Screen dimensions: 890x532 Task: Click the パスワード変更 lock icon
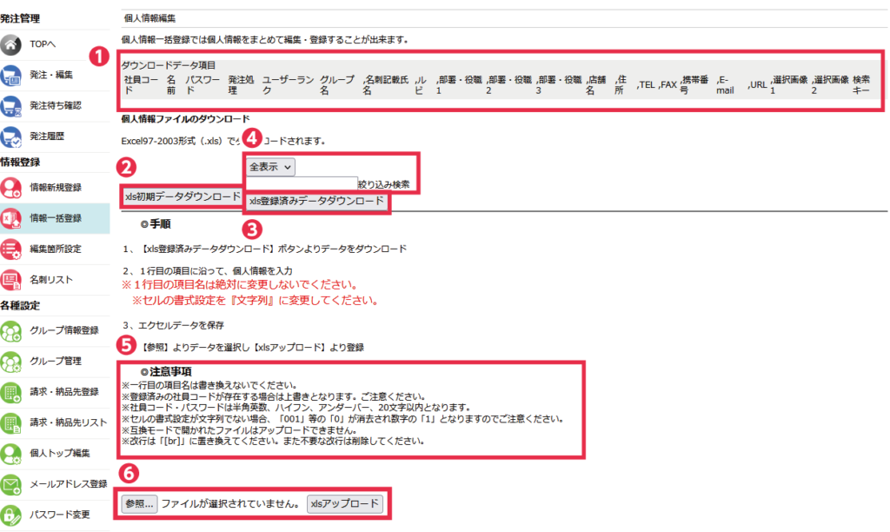coord(12,514)
